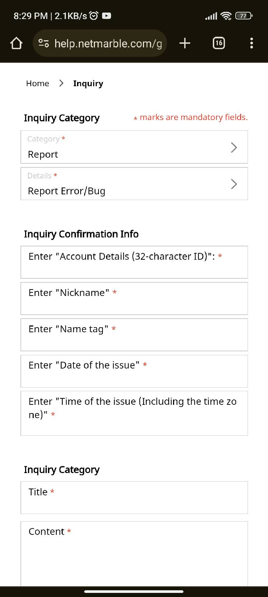Click the breadcrumb chevron after Home
The height and width of the screenshot is (597, 268).
point(61,83)
